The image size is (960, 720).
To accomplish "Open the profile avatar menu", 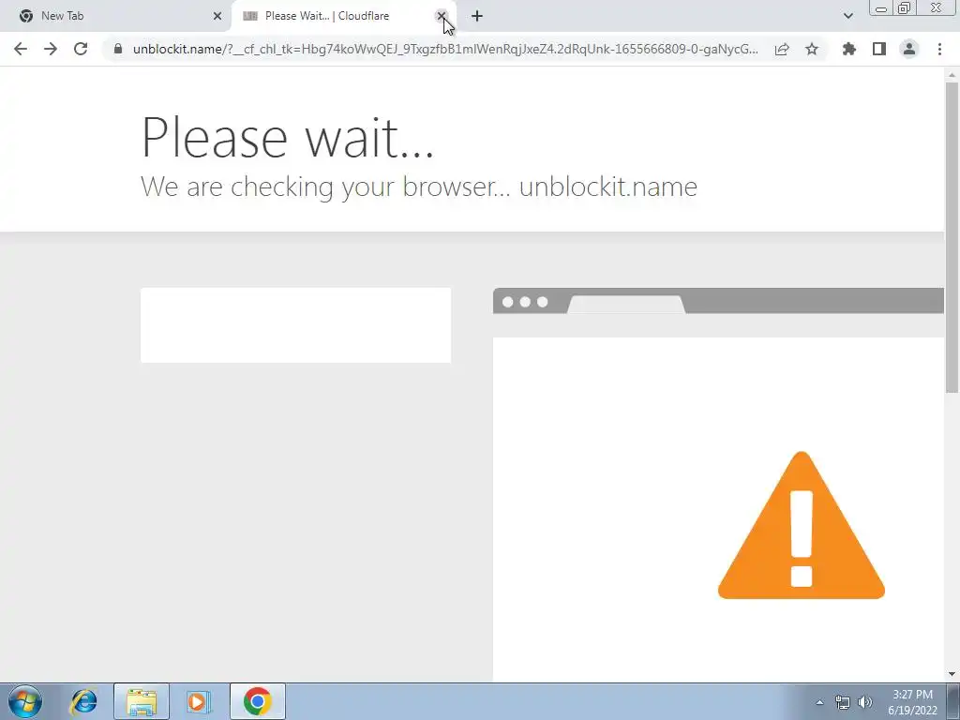I will pyautogui.click(x=909, y=49).
